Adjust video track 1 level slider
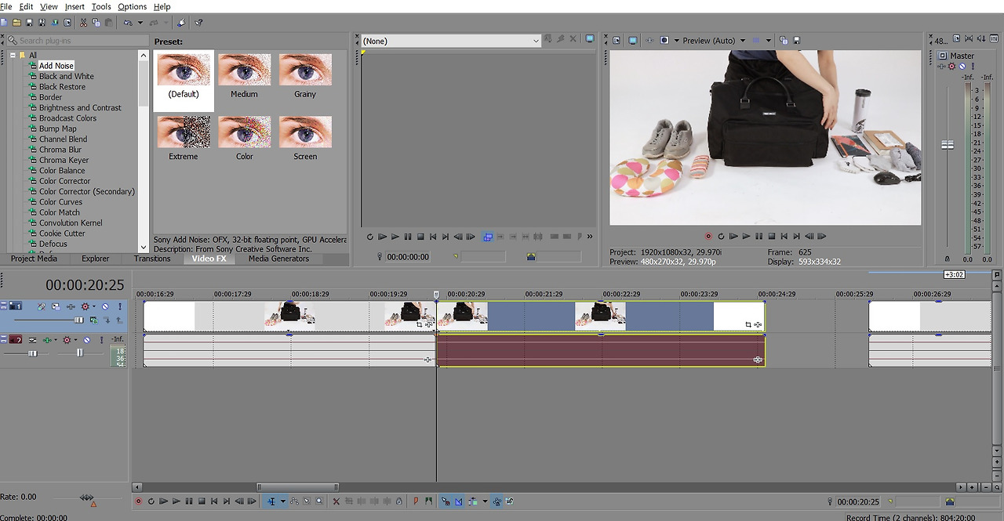Viewport: 1004px width, 521px height. (78, 320)
